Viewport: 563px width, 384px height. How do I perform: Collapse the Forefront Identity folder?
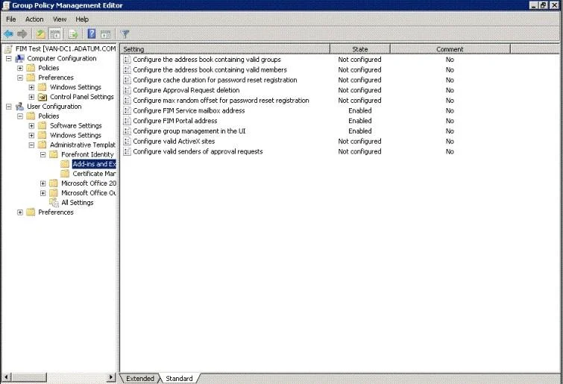43,154
